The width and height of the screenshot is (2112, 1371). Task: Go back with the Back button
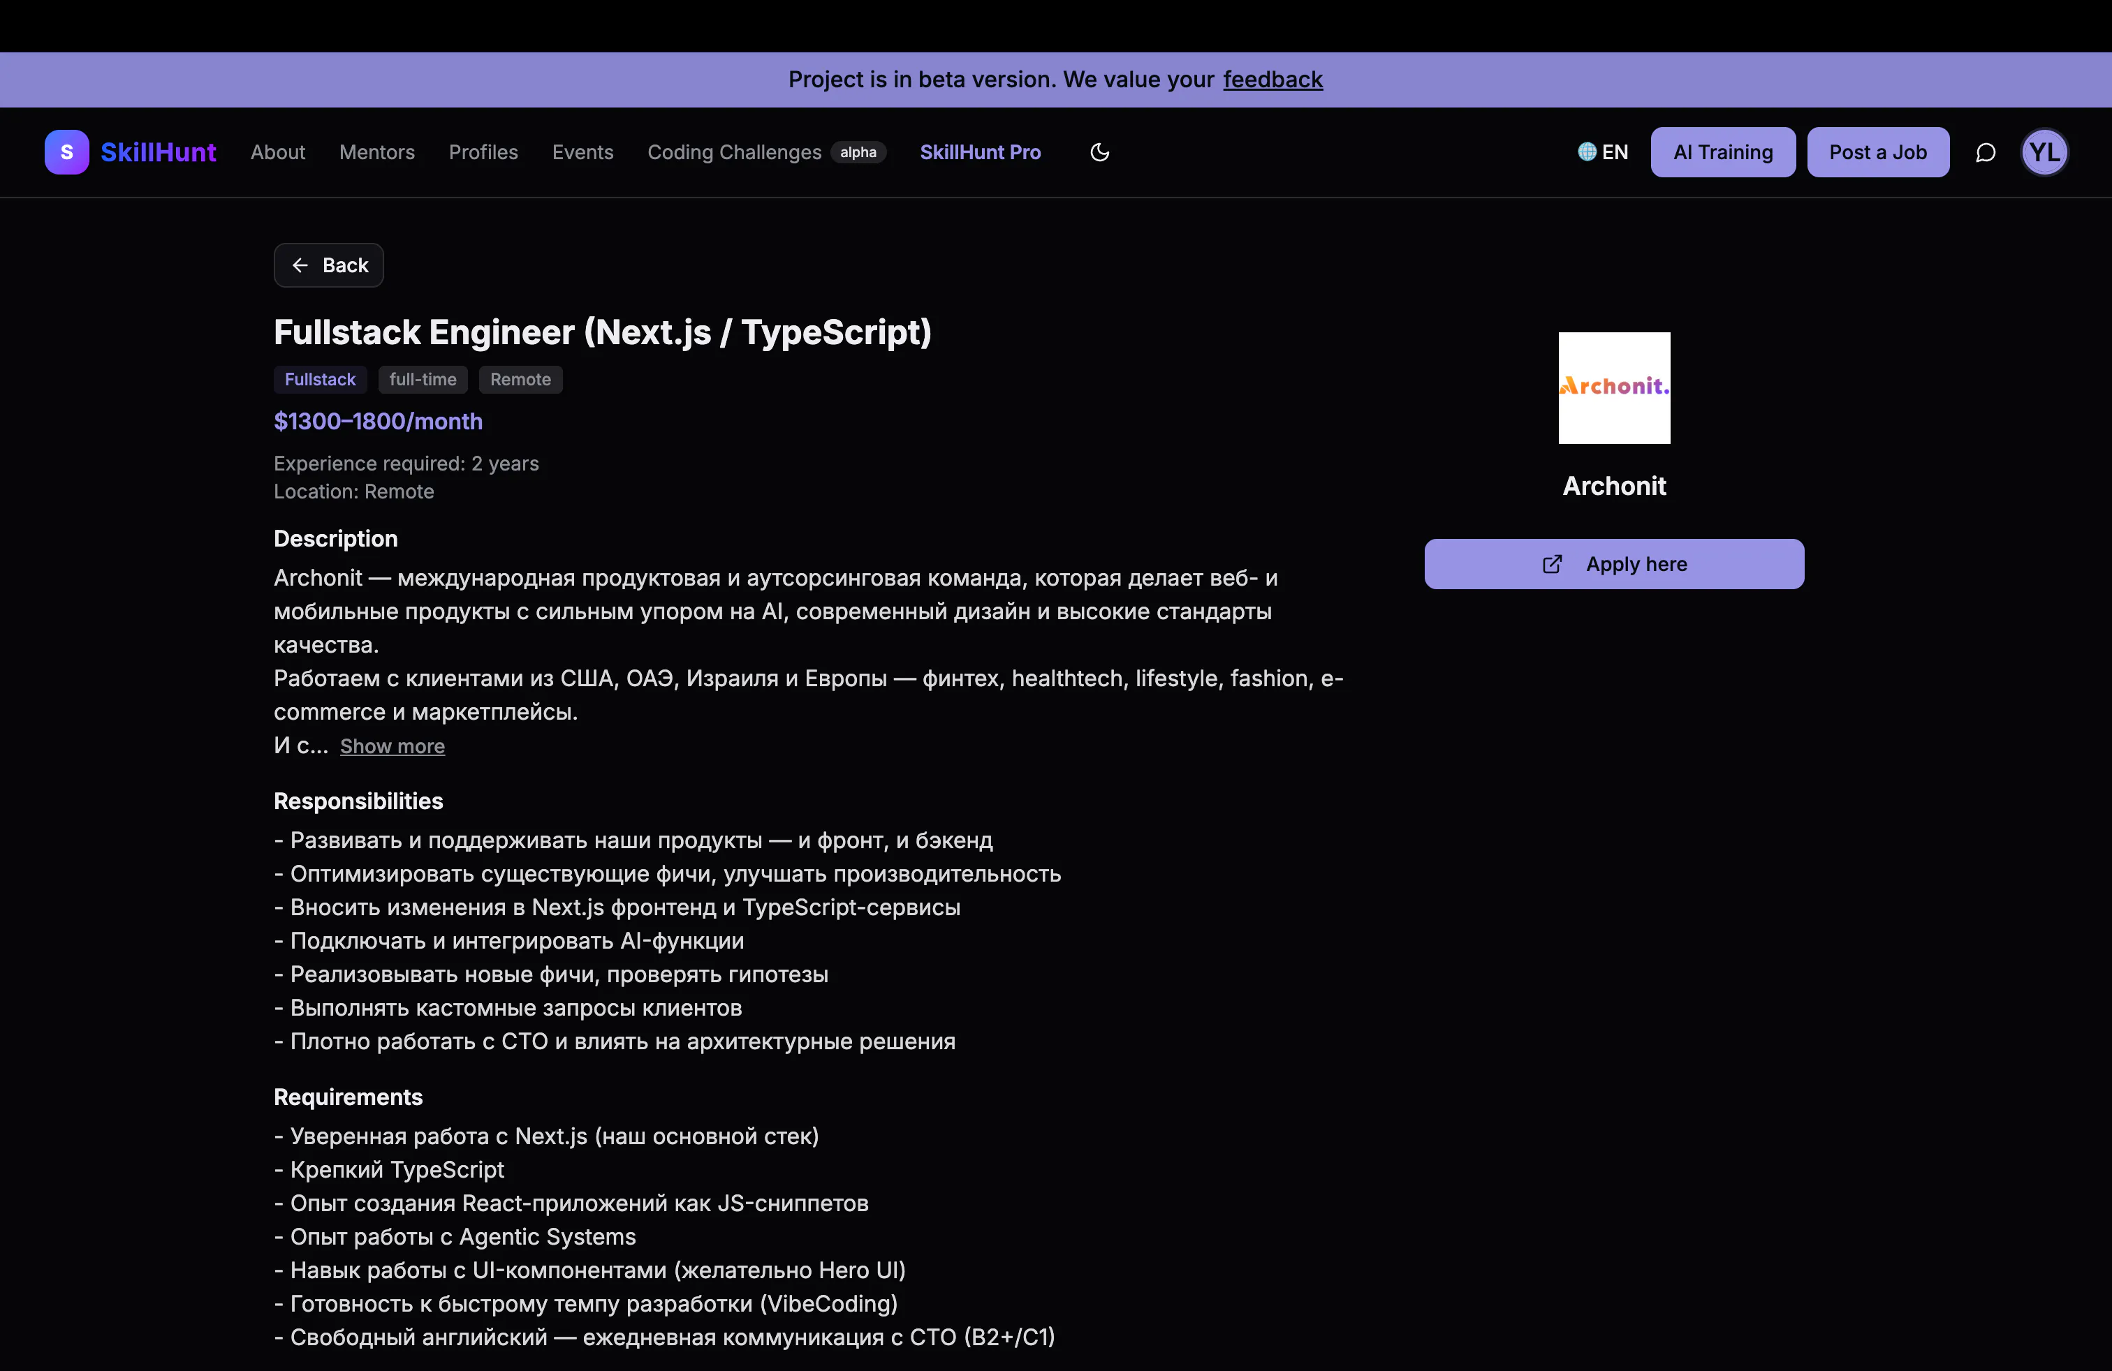[x=328, y=265]
